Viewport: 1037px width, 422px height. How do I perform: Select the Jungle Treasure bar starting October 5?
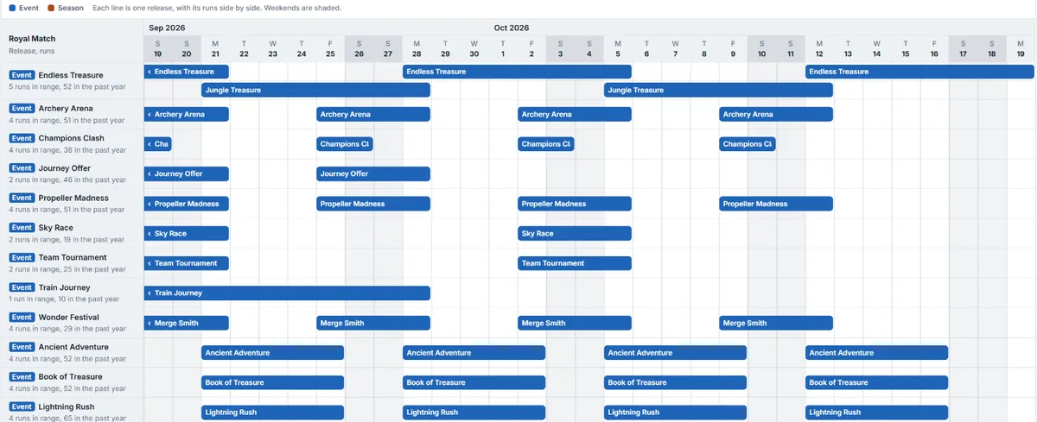pos(718,90)
